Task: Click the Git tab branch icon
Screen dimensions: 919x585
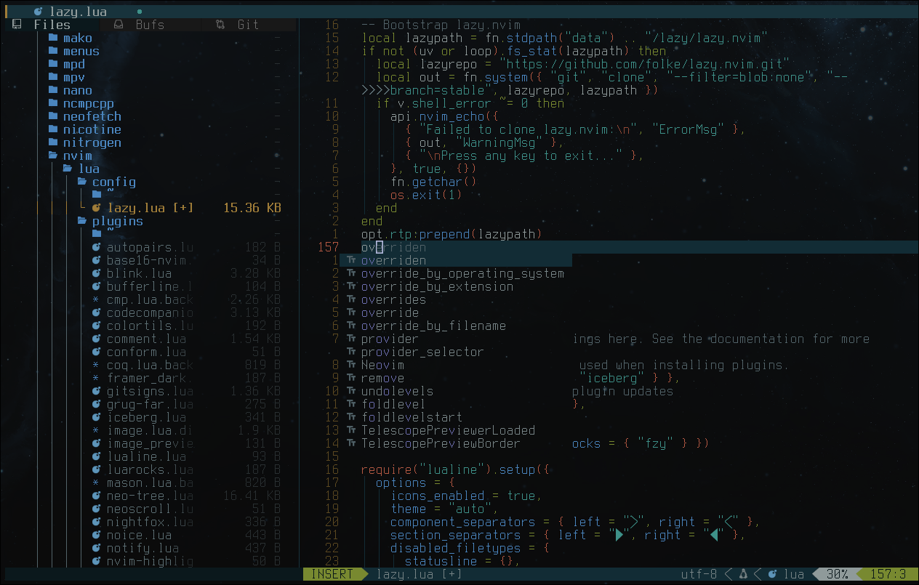Action: tap(220, 25)
